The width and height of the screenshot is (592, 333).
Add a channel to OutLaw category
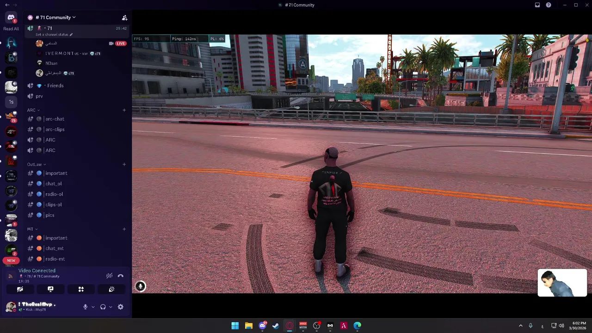point(124,164)
